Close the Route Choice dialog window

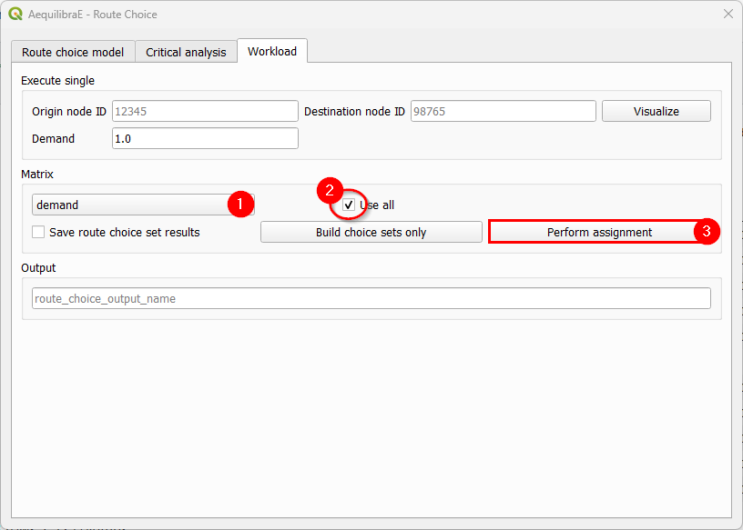[728, 15]
